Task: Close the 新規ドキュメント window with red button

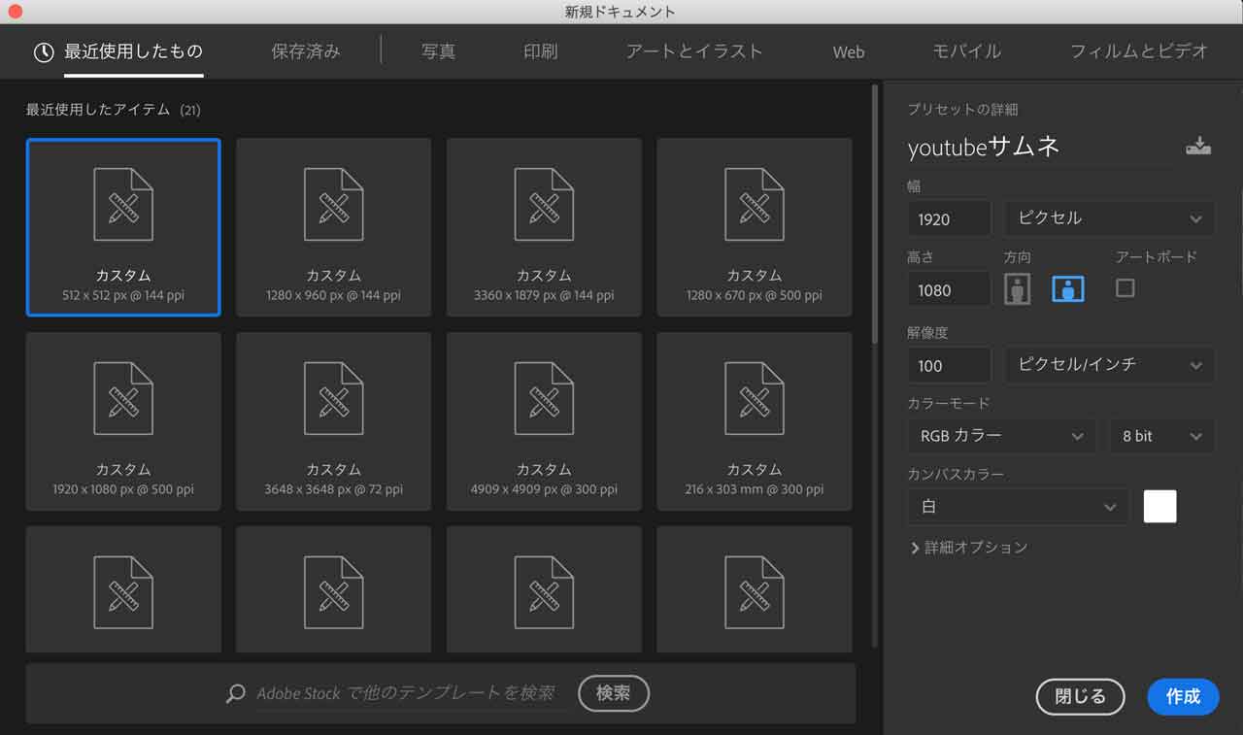Action: 15,12
